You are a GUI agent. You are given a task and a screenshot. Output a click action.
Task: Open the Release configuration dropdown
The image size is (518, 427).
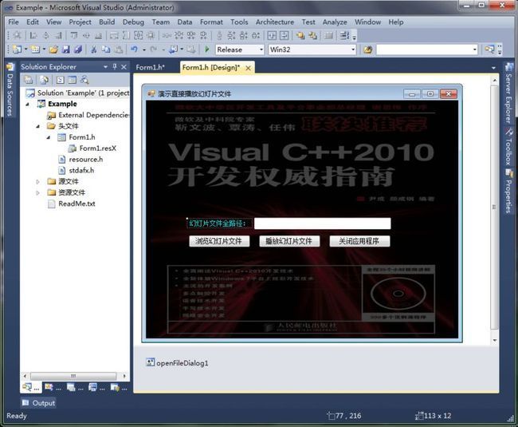pos(261,49)
